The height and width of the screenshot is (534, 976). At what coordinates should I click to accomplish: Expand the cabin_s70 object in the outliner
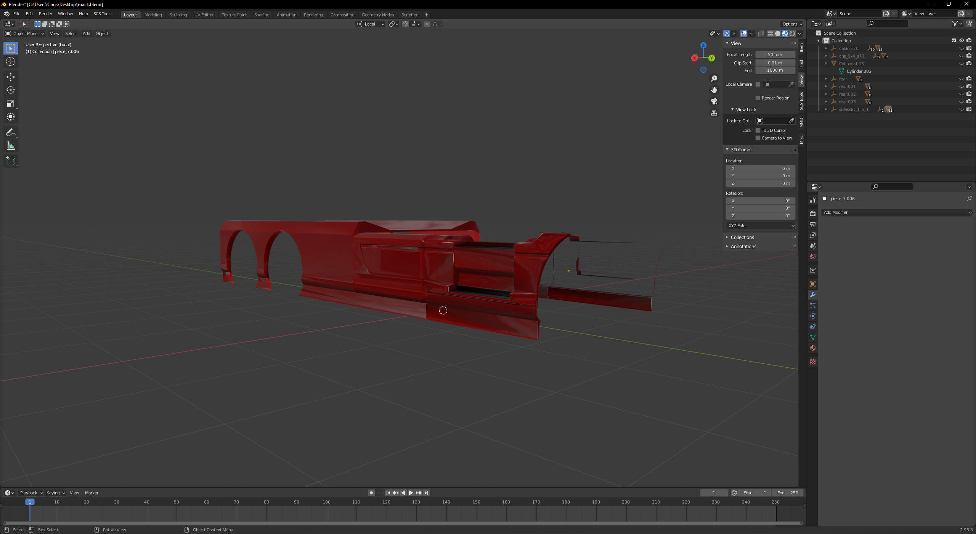click(x=827, y=48)
